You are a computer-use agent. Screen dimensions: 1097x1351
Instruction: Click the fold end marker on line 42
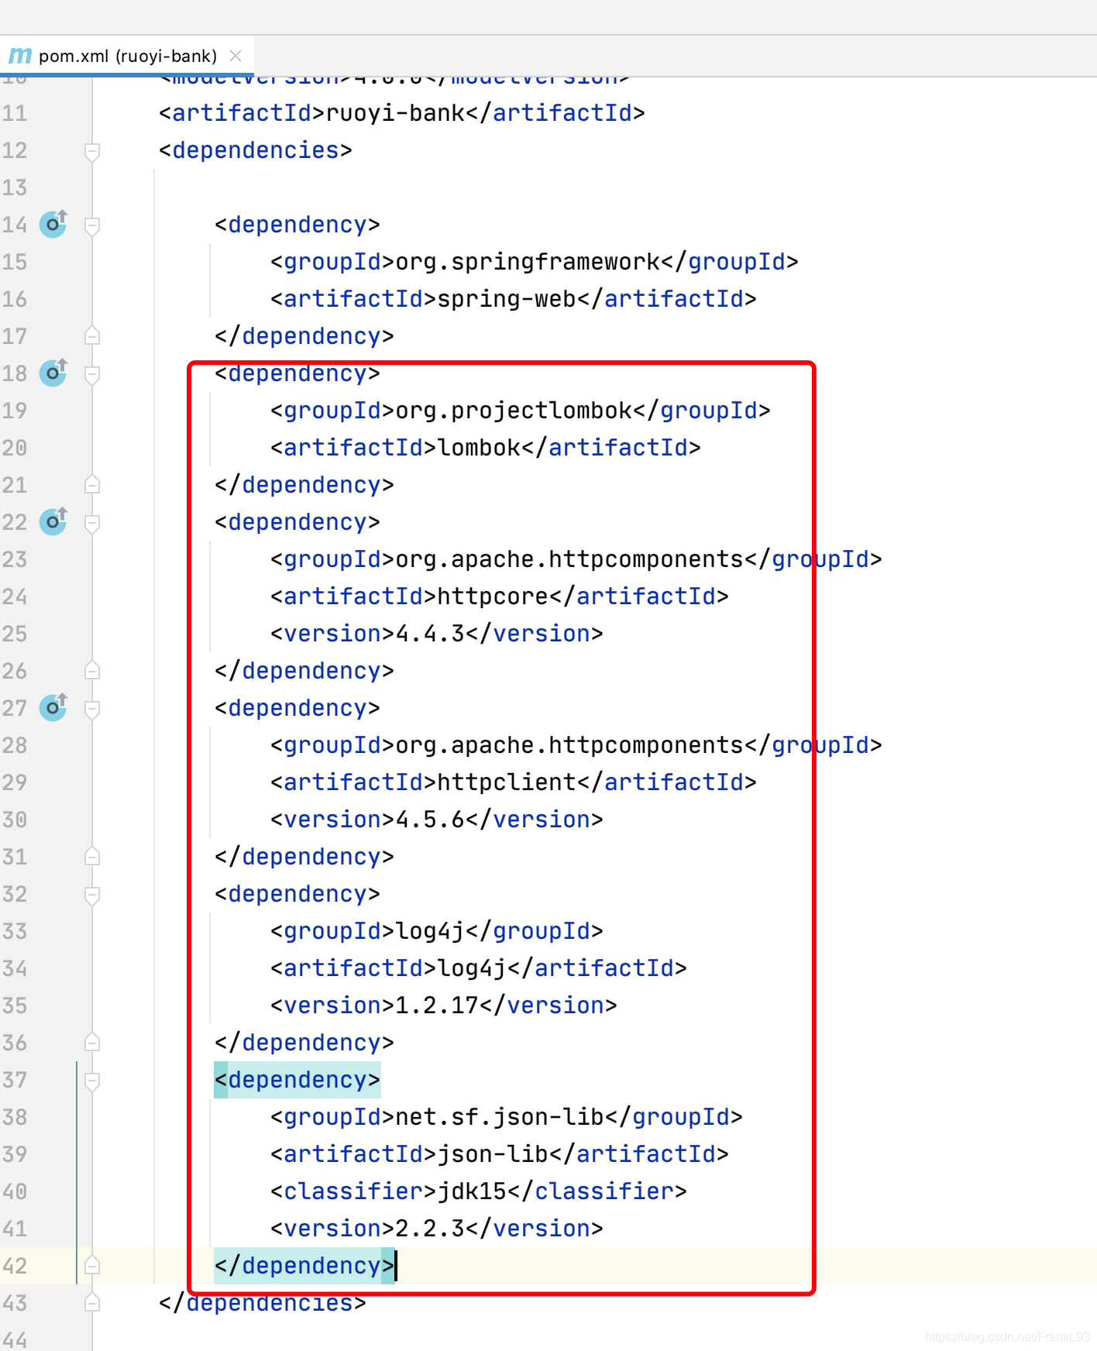[x=92, y=1266]
